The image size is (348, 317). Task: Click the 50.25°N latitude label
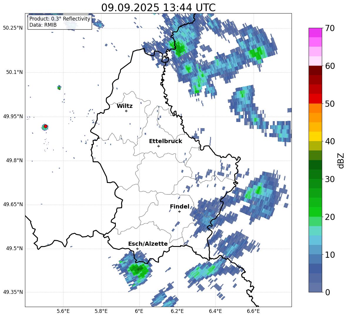[13, 28]
